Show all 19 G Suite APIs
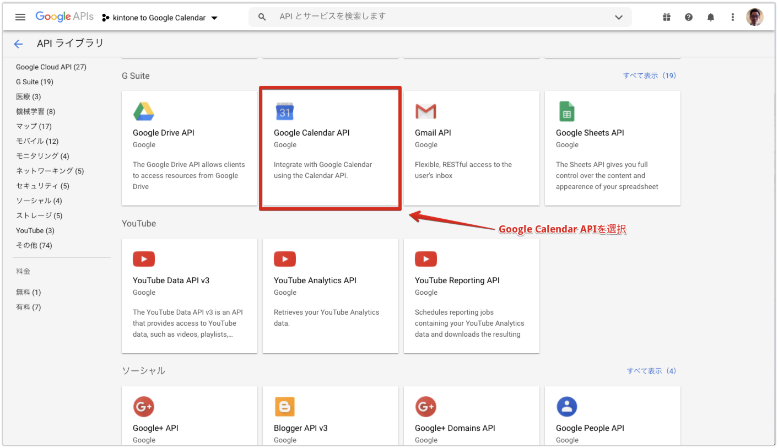 [x=650, y=75]
